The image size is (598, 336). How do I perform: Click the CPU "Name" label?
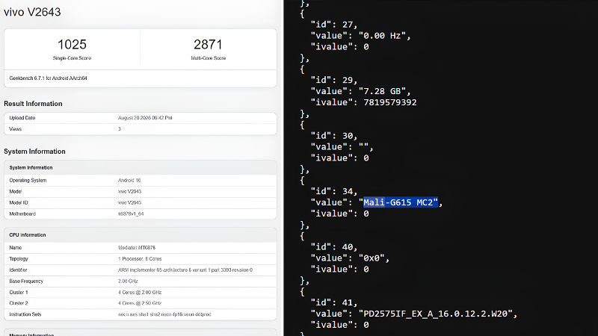tap(15, 248)
